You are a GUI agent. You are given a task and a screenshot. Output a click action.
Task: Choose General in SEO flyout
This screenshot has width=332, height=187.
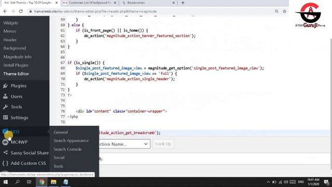[x=61, y=132]
